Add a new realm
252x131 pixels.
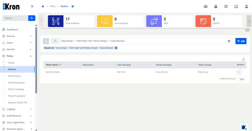241,41
